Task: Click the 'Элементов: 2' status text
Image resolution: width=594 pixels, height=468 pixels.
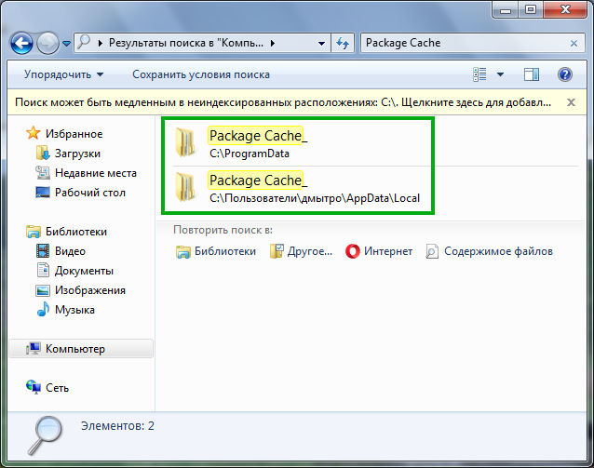Action: tap(117, 425)
